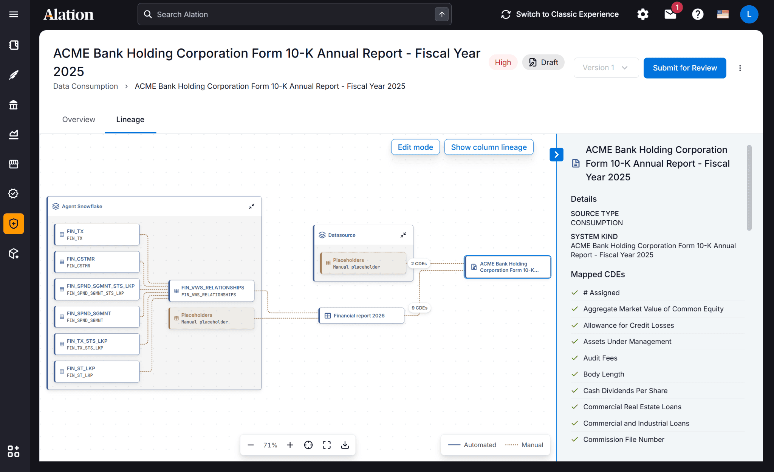Click the Draft status badge
Image resolution: width=774 pixels, height=472 pixels.
pyautogui.click(x=543, y=62)
